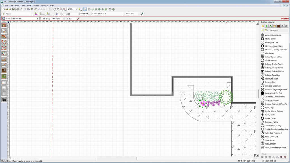
Task: Click the pen color swatch in the format toolbar
Action: coord(35,14)
